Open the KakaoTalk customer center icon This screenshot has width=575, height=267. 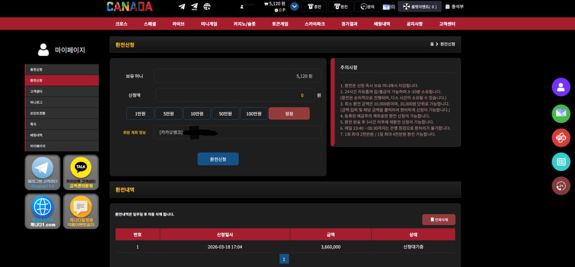pyautogui.click(x=81, y=172)
